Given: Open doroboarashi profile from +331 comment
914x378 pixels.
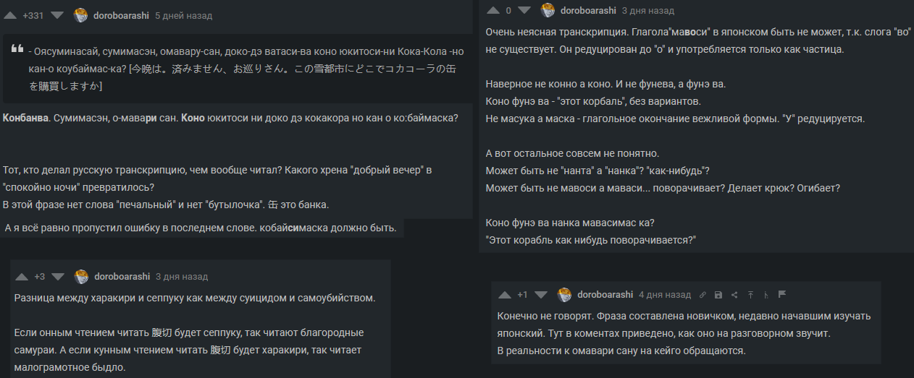Looking at the screenshot, I should click(x=122, y=15).
